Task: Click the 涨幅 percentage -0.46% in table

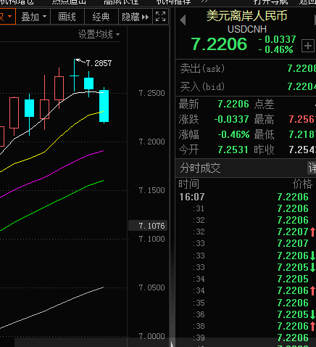Action: [233, 134]
